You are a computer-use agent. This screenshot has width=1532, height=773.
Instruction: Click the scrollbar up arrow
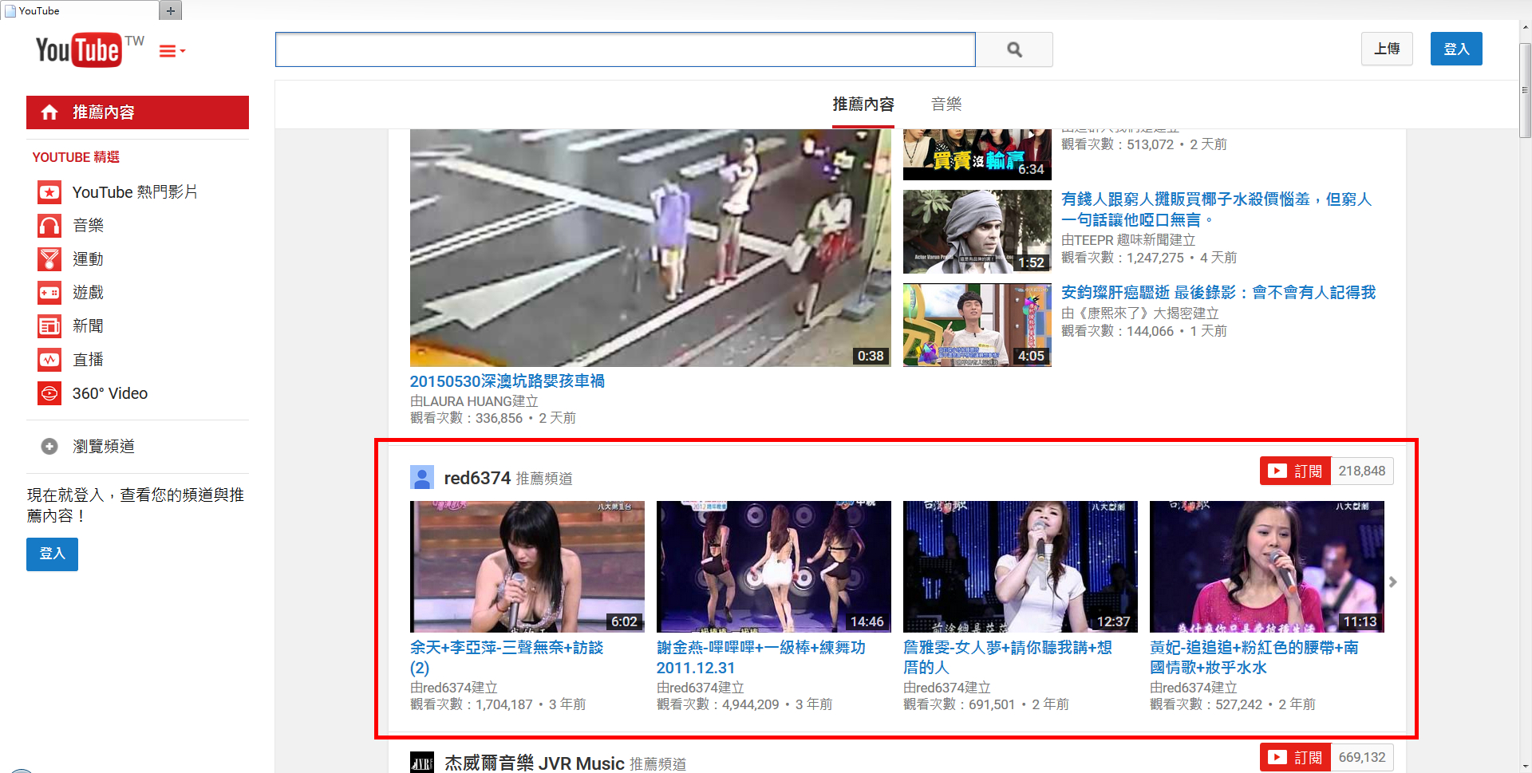coord(1525,26)
